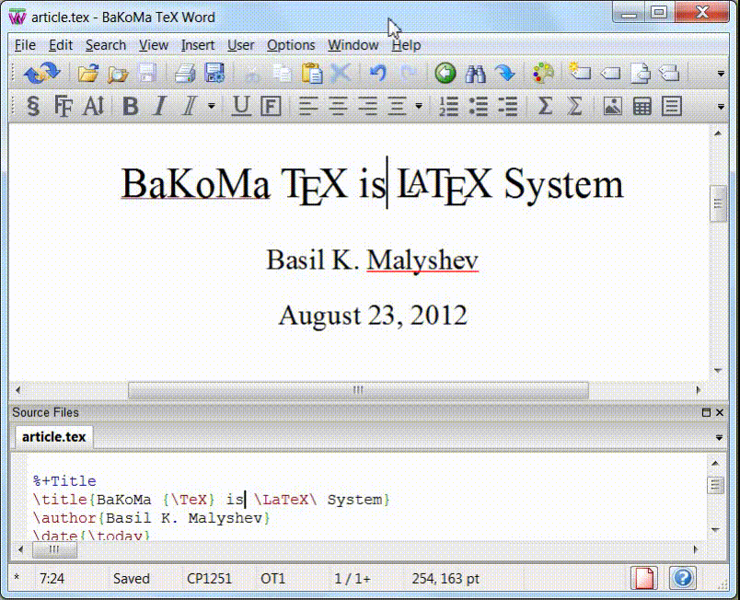This screenshot has height=600, width=740.
Task: Insert a section with the § icon
Action: (33, 106)
